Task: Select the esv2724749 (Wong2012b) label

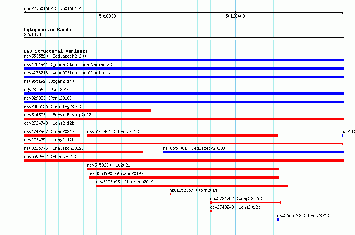Action: pos(50,123)
